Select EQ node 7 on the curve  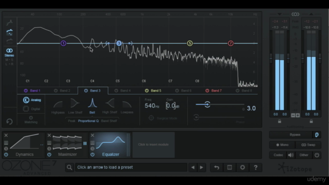[231, 43]
